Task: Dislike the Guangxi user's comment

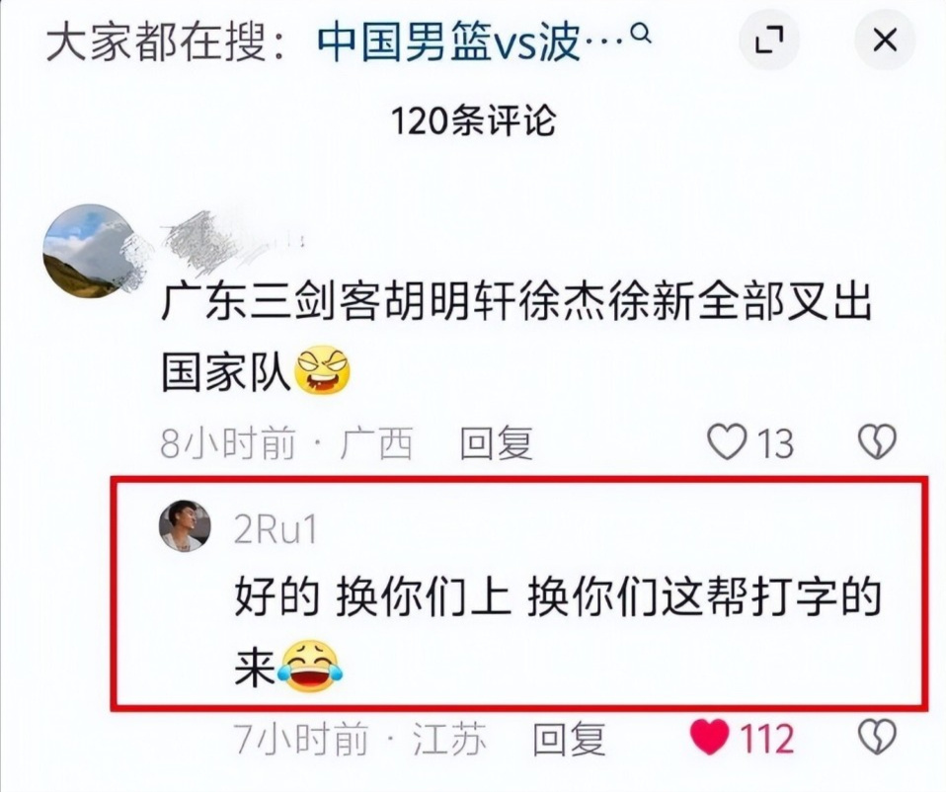Action: pyautogui.click(x=877, y=442)
